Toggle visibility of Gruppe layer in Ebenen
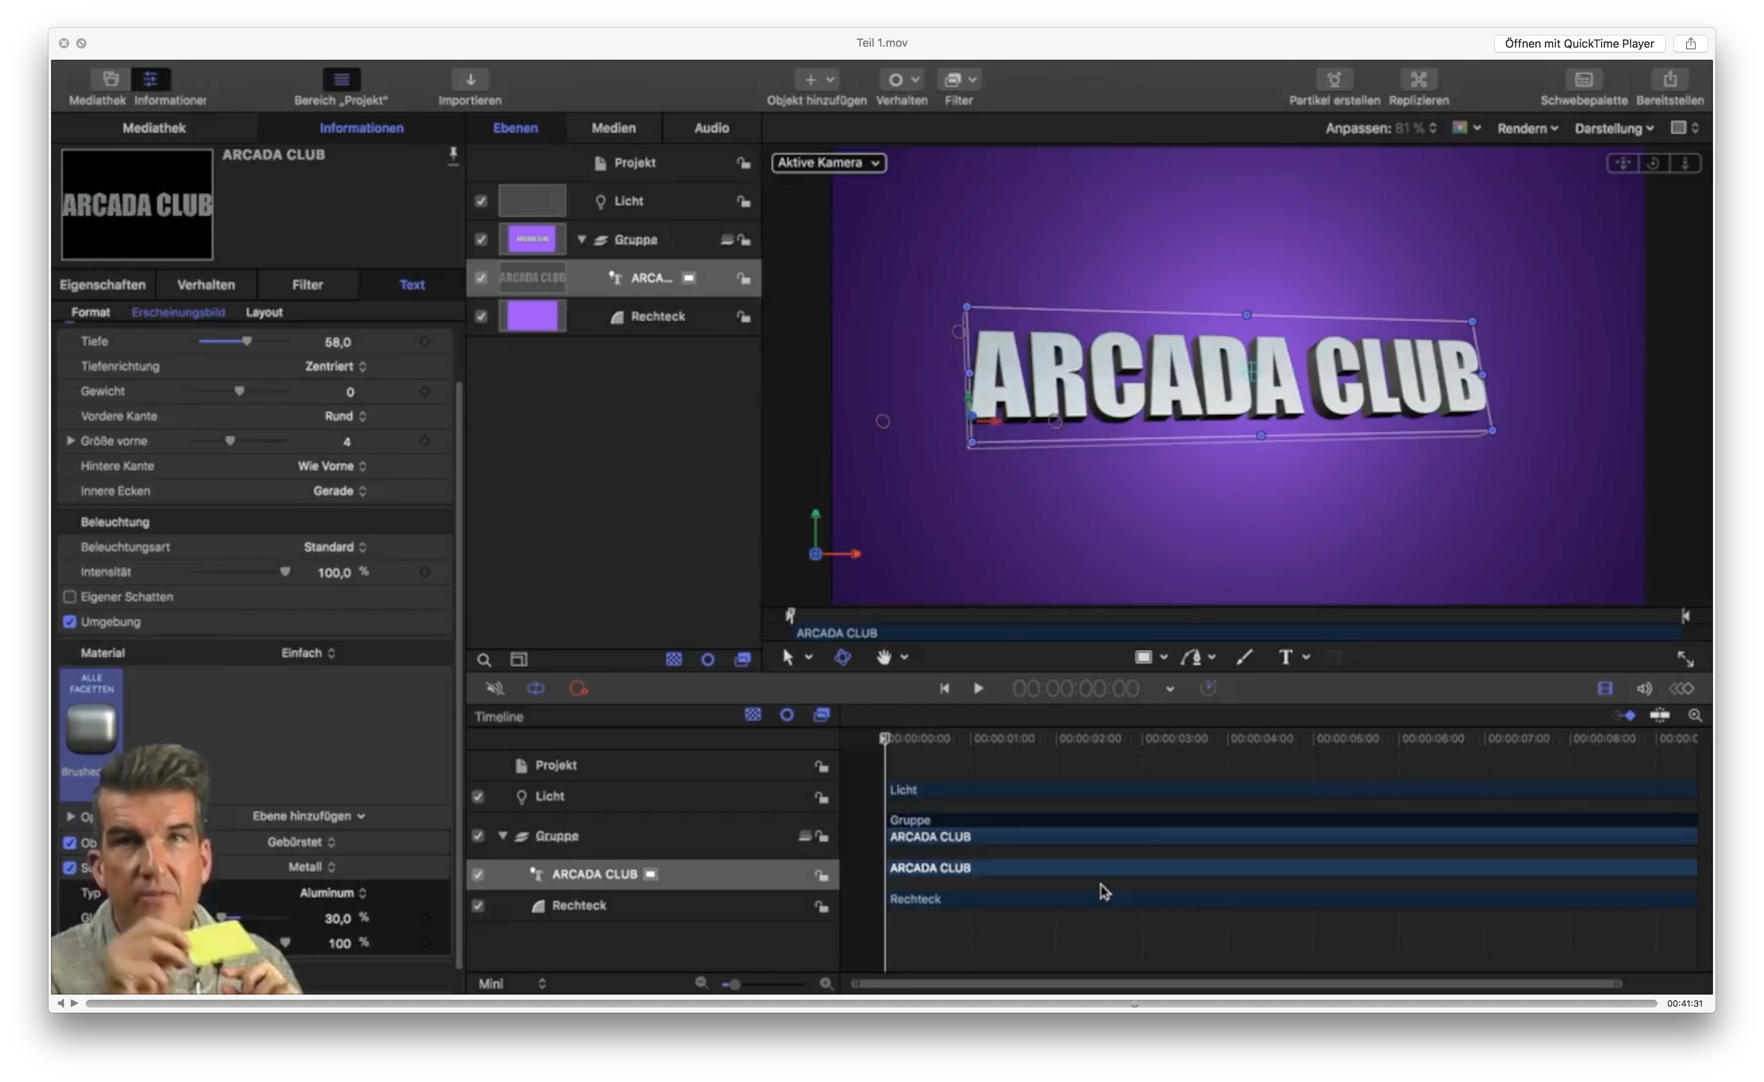 [481, 240]
